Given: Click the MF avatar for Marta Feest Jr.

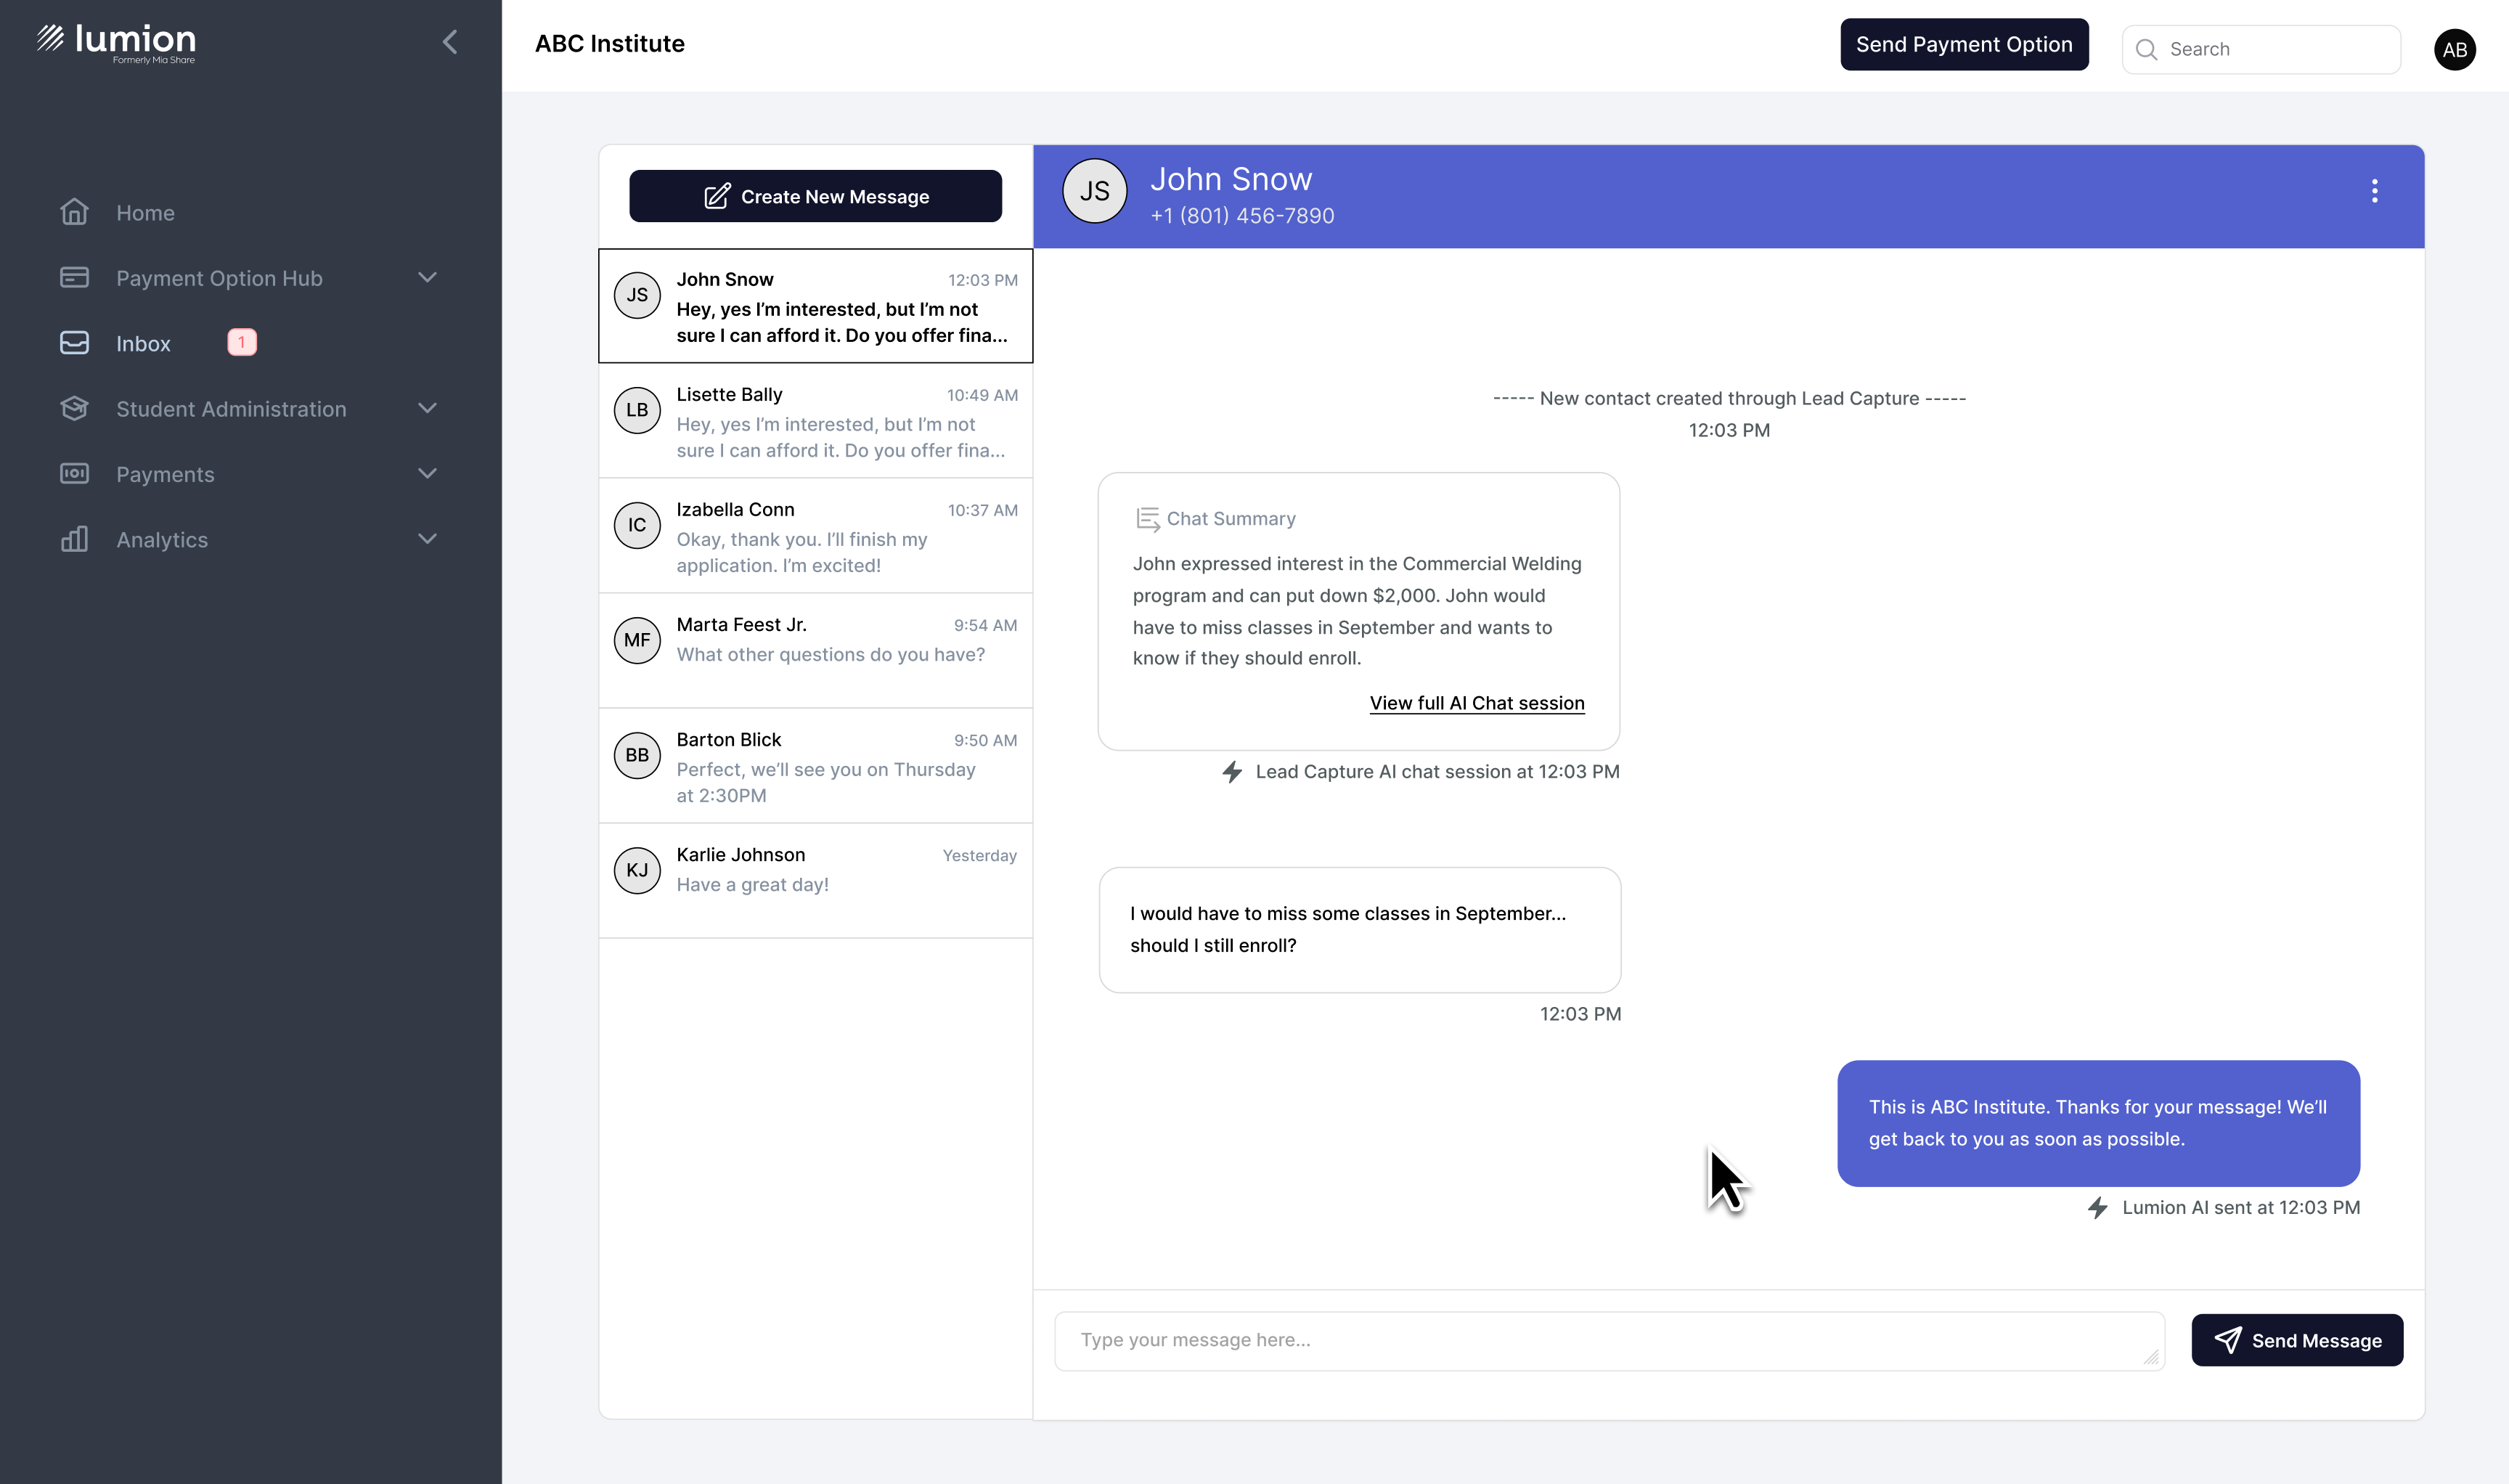Looking at the screenshot, I should coord(637,640).
